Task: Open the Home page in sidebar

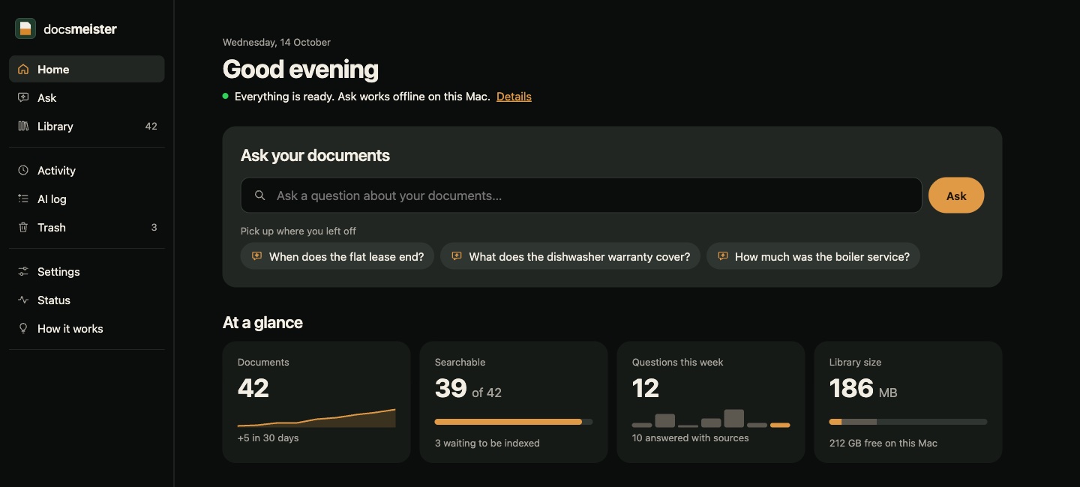Action: click(87, 69)
